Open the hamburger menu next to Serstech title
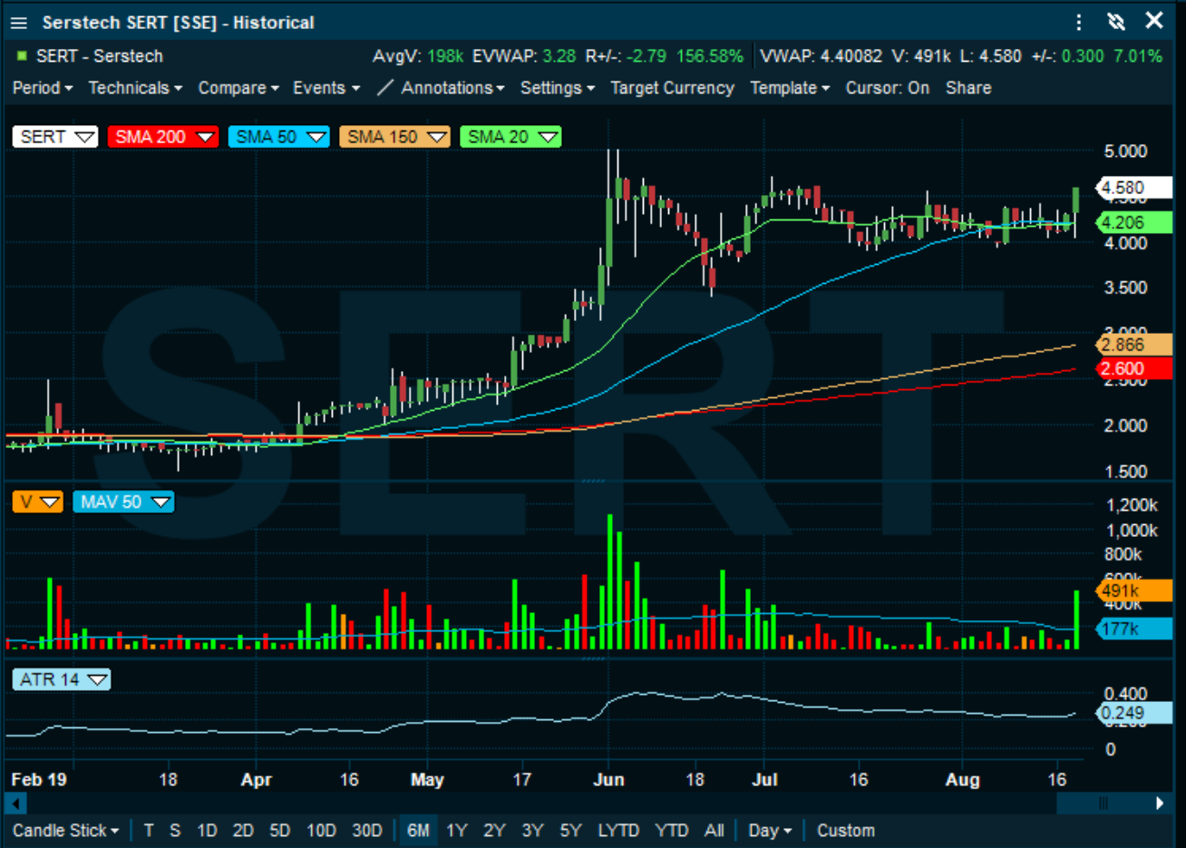Image resolution: width=1186 pixels, height=848 pixels. (x=19, y=23)
